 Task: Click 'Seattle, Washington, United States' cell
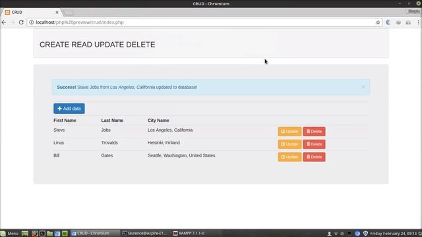181,155
